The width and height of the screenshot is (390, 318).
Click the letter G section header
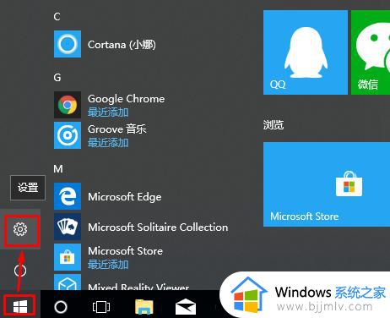tap(57, 77)
